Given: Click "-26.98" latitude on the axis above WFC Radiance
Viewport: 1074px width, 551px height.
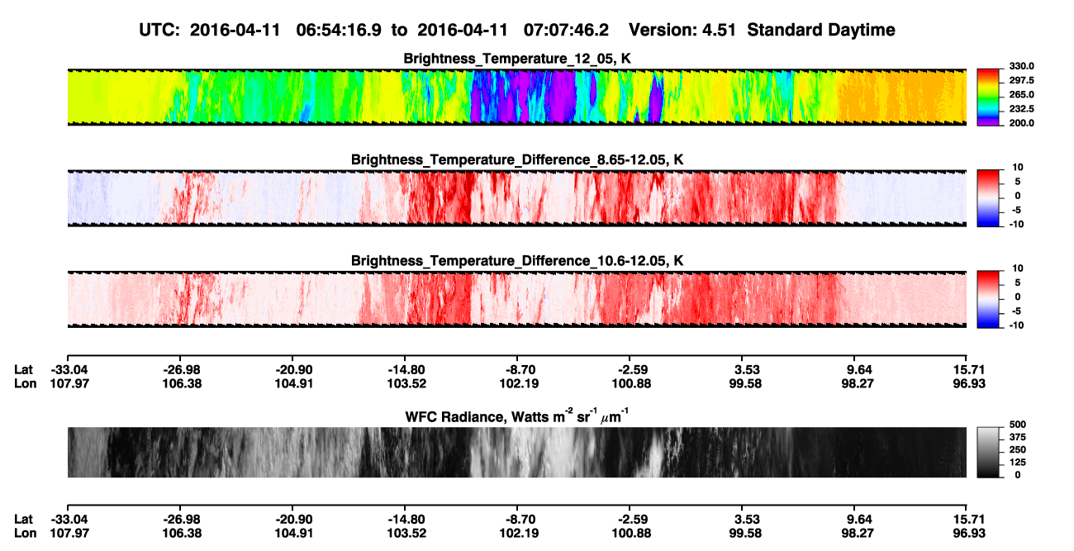Looking at the screenshot, I should (180, 370).
